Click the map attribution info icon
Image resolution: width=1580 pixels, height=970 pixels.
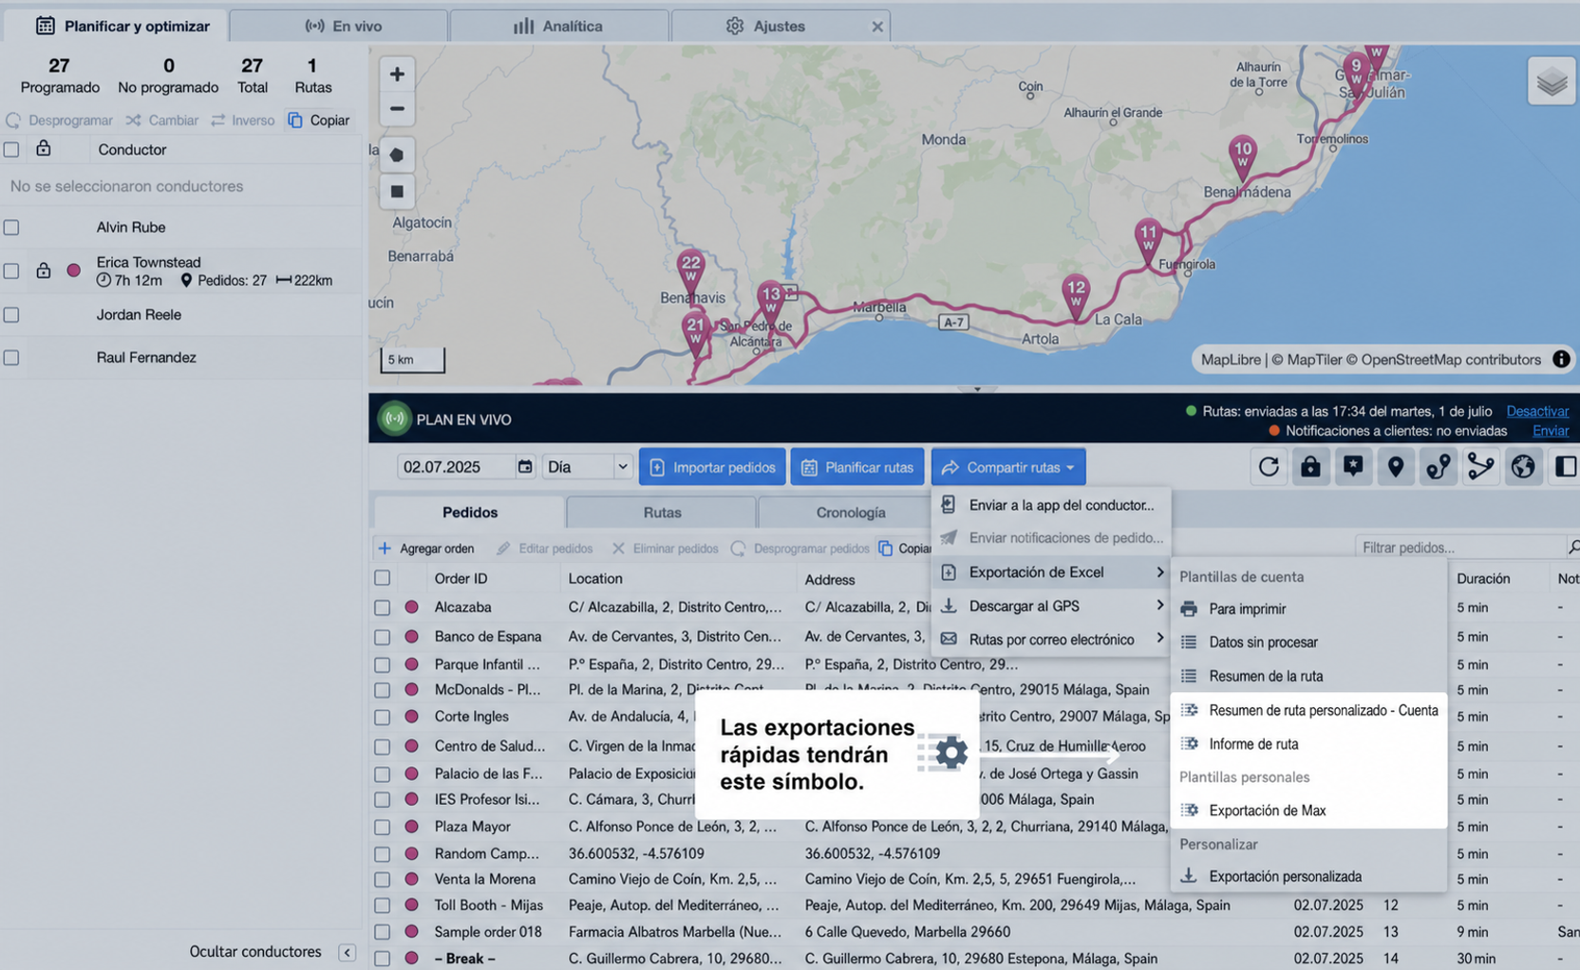coord(1561,359)
